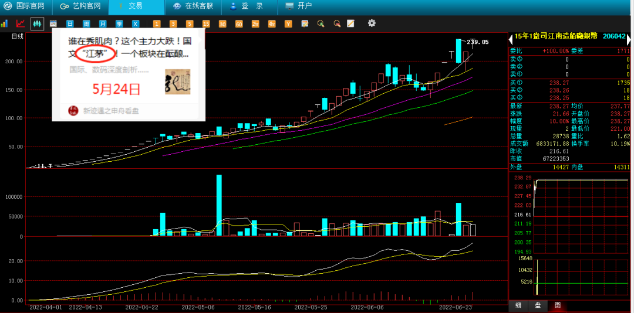The width and height of the screenshot is (634, 313).
Task: Click the 2022-05-06 date axis label
Action: coord(199,307)
